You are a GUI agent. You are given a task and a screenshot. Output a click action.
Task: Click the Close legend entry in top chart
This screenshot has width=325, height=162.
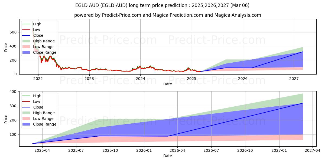38,35
